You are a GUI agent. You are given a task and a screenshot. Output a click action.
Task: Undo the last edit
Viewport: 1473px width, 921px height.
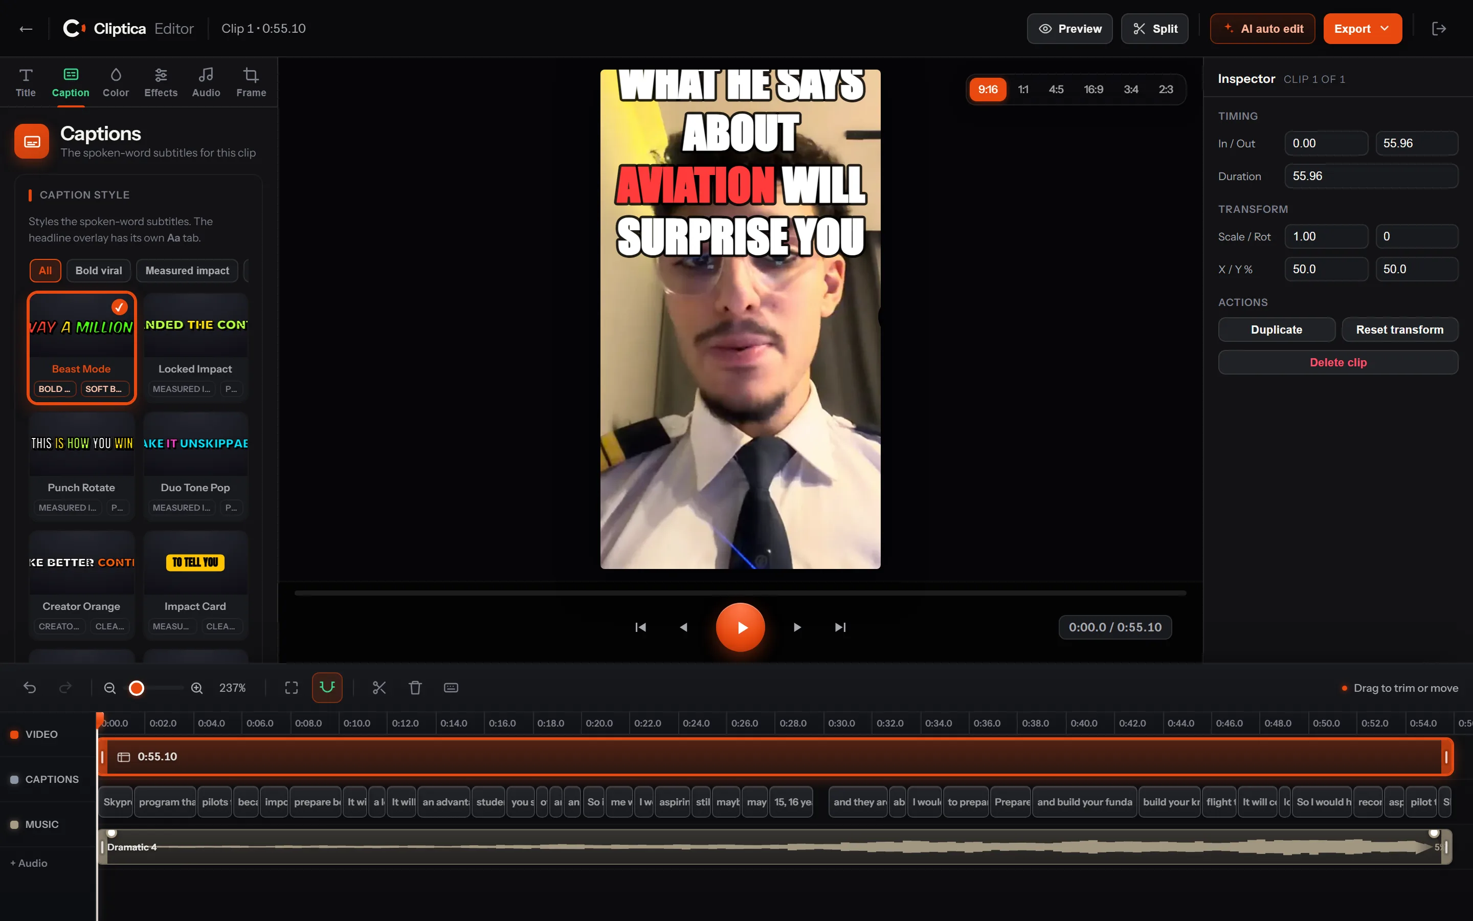[x=30, y=688]
